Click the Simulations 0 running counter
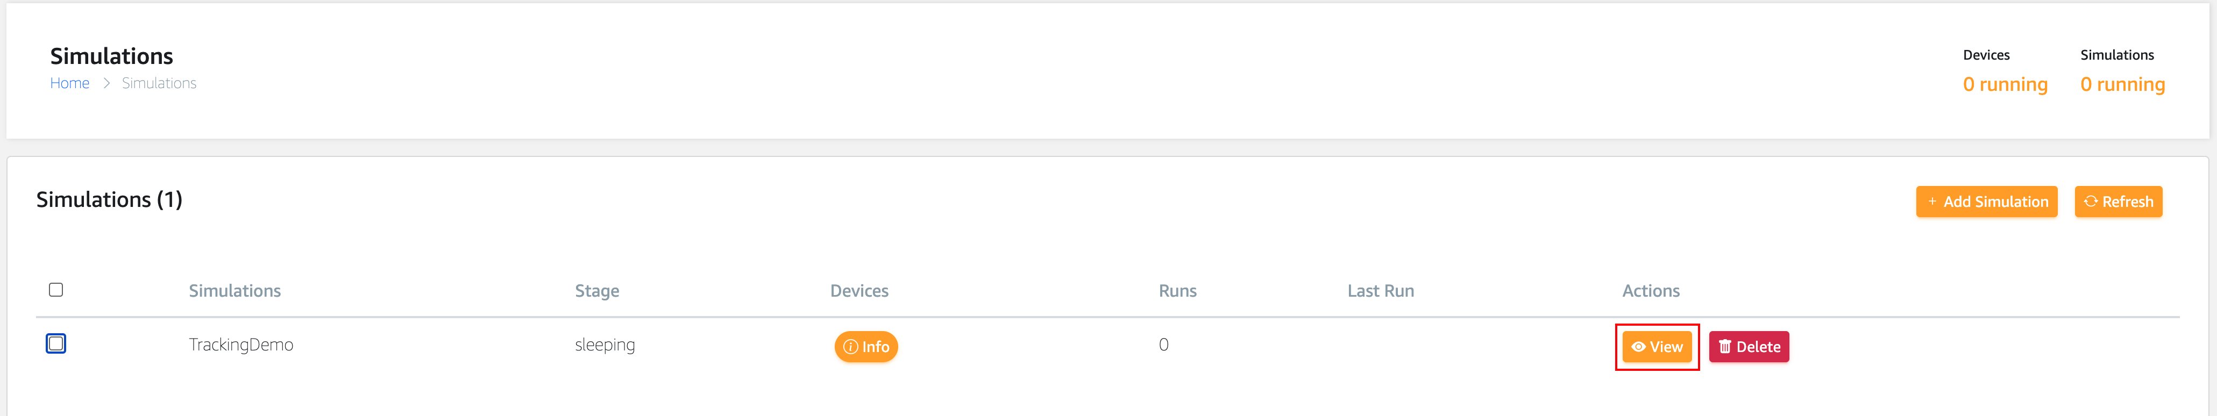The width and height of the screenshot is (2217, 416). pyautogui.click(x=2122, y=84)
